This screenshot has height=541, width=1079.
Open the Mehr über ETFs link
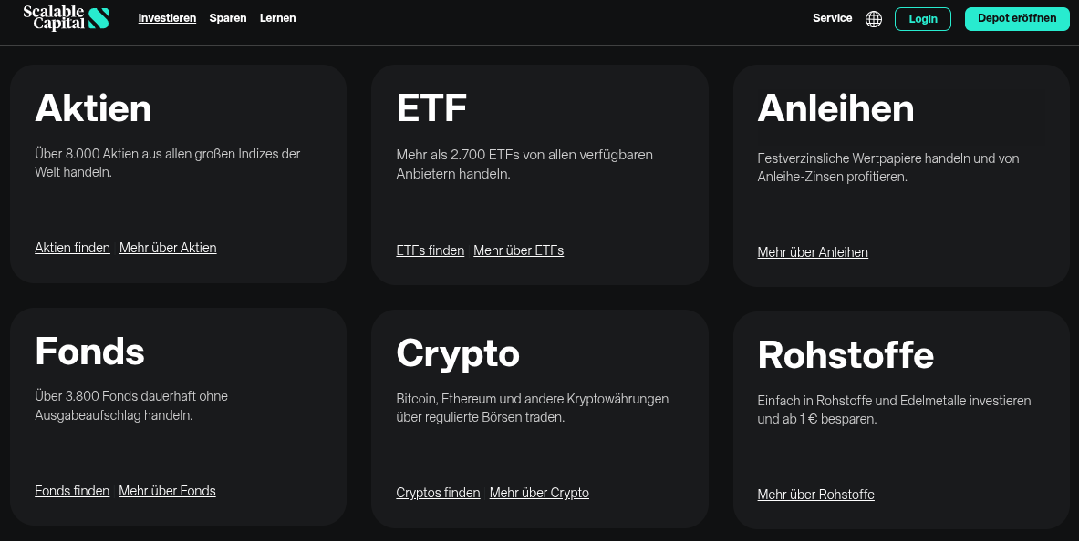pyautogui.click(x=518, y=250)
